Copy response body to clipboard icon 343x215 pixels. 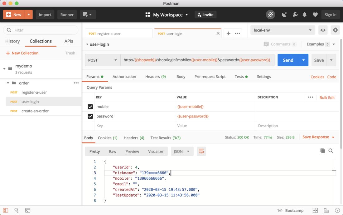tap(322, 151)
